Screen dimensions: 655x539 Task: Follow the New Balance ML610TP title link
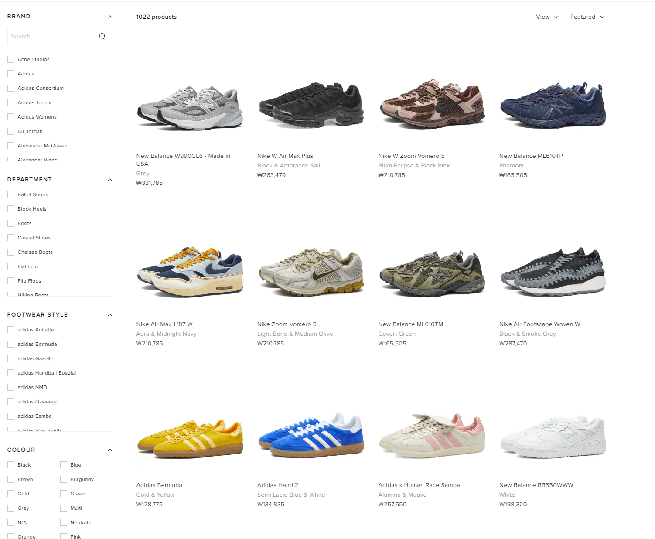(x=531, y=156)
